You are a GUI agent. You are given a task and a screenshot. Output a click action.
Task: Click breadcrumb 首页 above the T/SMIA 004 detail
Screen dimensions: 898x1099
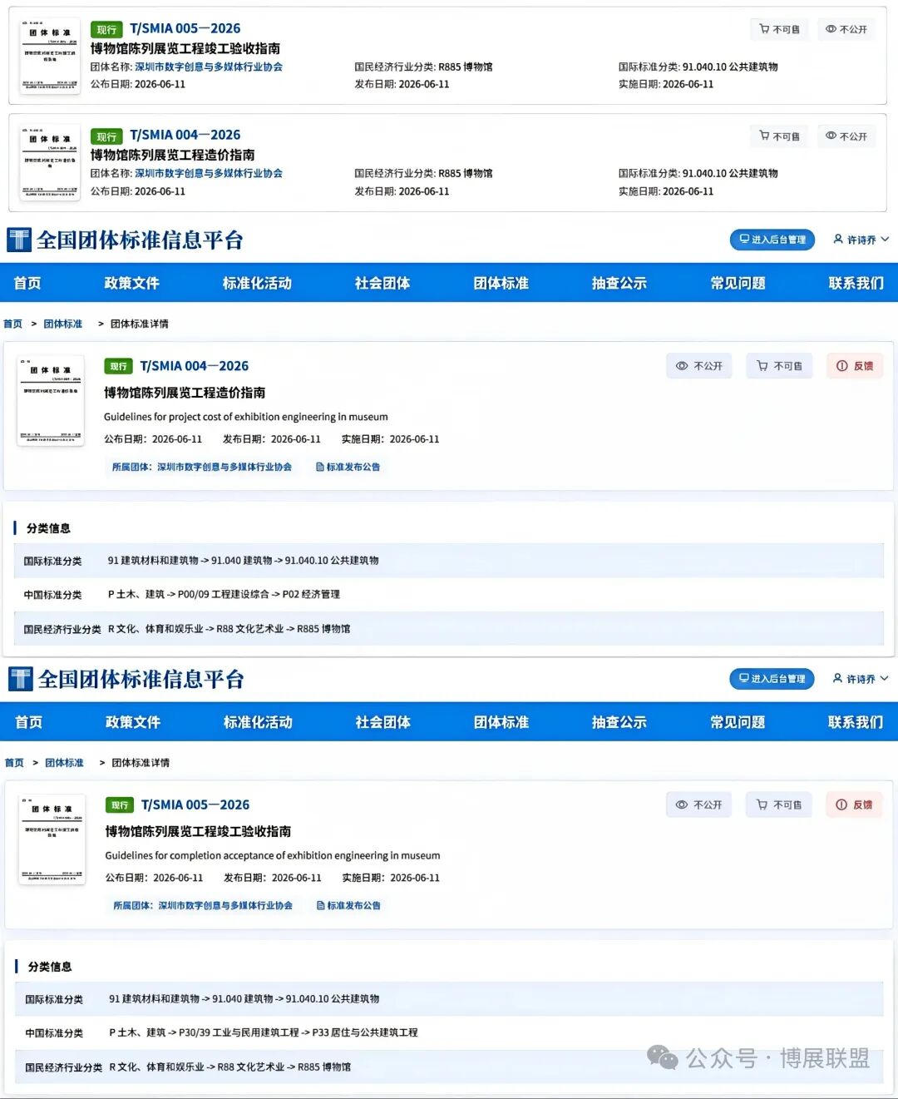(x=13, y=324)
